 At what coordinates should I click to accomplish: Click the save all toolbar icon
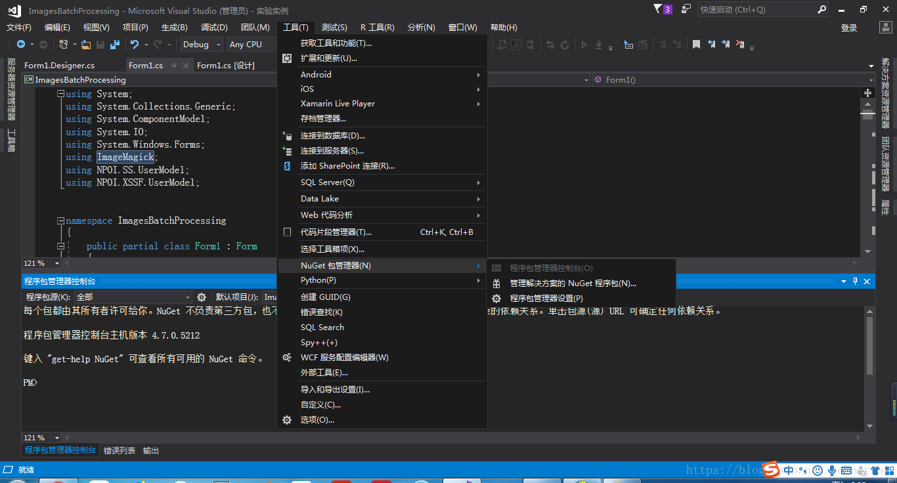[x=115, y=44]
